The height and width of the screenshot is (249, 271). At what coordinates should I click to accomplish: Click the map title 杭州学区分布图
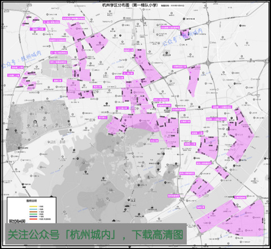[116, 5]
